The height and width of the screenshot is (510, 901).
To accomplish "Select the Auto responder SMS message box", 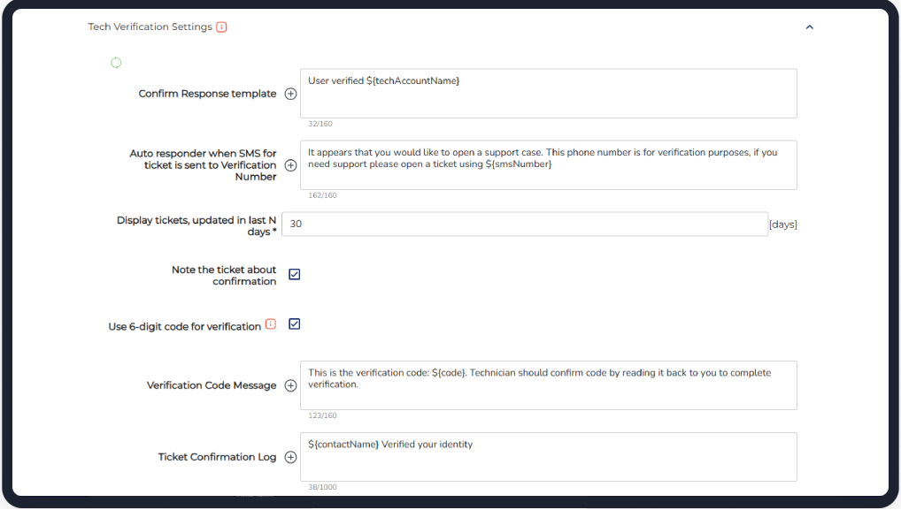I will 548,164.
